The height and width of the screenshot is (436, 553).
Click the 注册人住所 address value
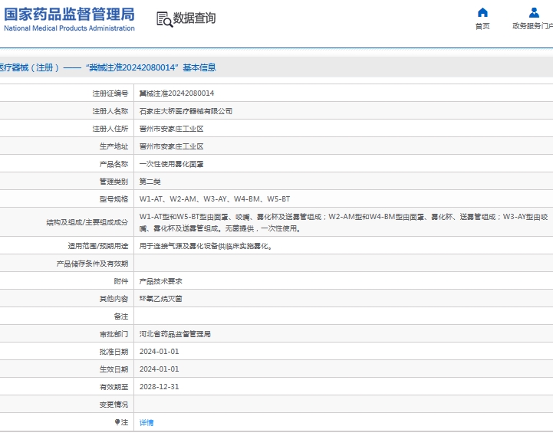171,129
